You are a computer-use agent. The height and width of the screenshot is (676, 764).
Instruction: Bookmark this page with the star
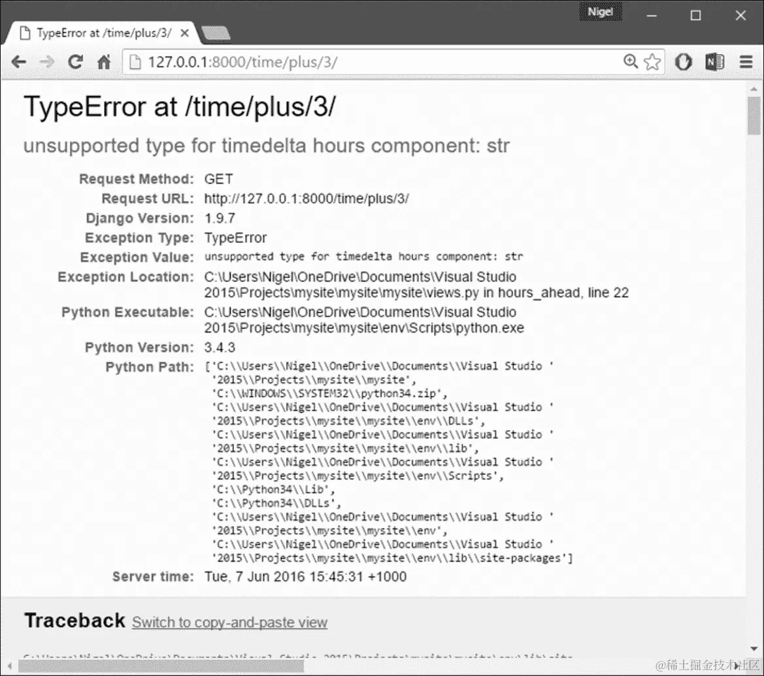[x=652, y=62]
